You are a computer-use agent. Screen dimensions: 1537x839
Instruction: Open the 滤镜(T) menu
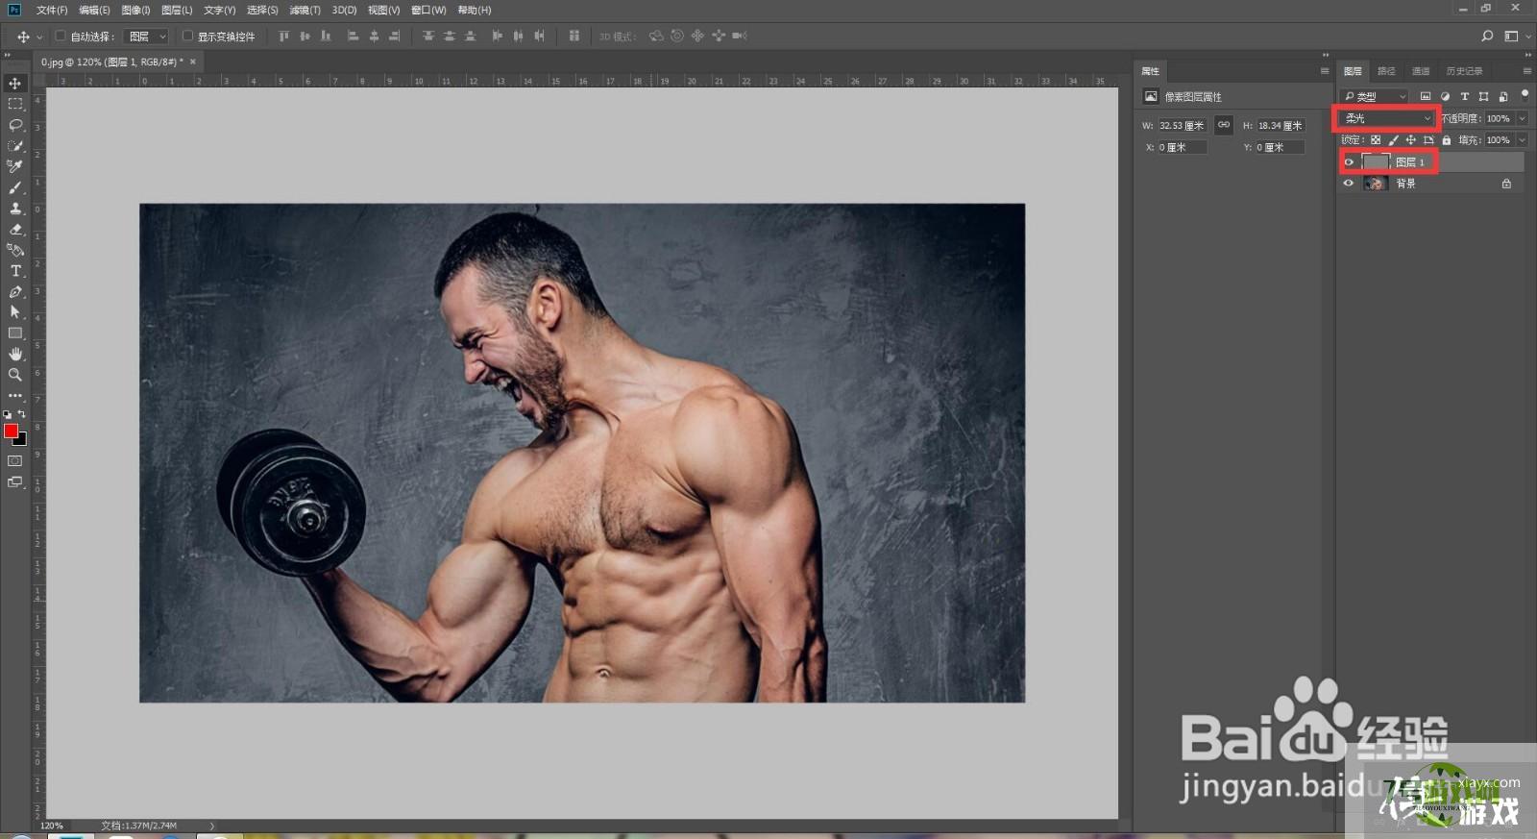[305, 10]
